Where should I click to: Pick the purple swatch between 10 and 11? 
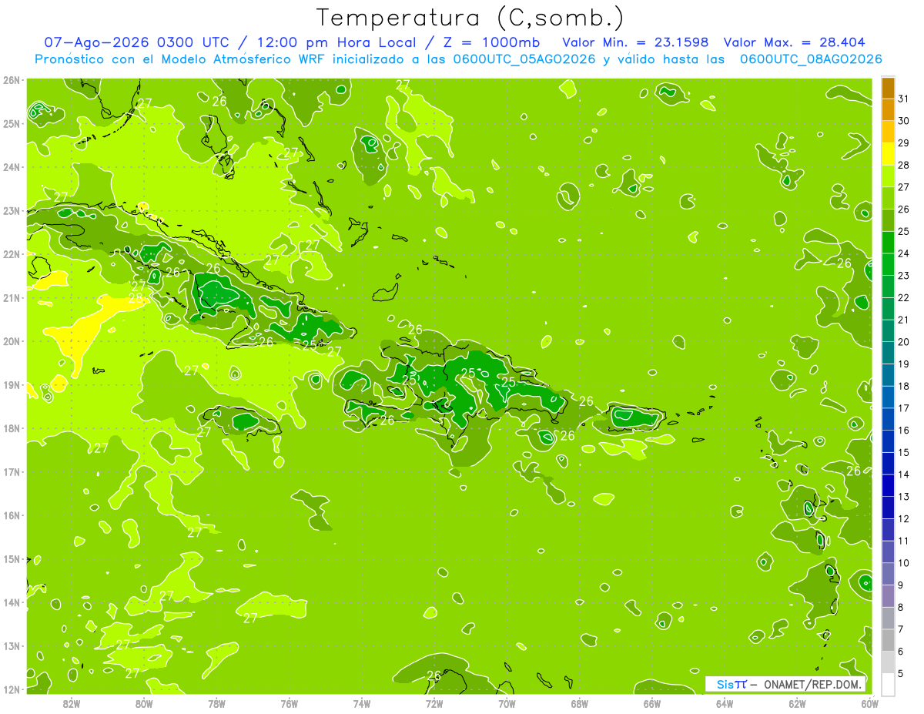pos(888,551)
